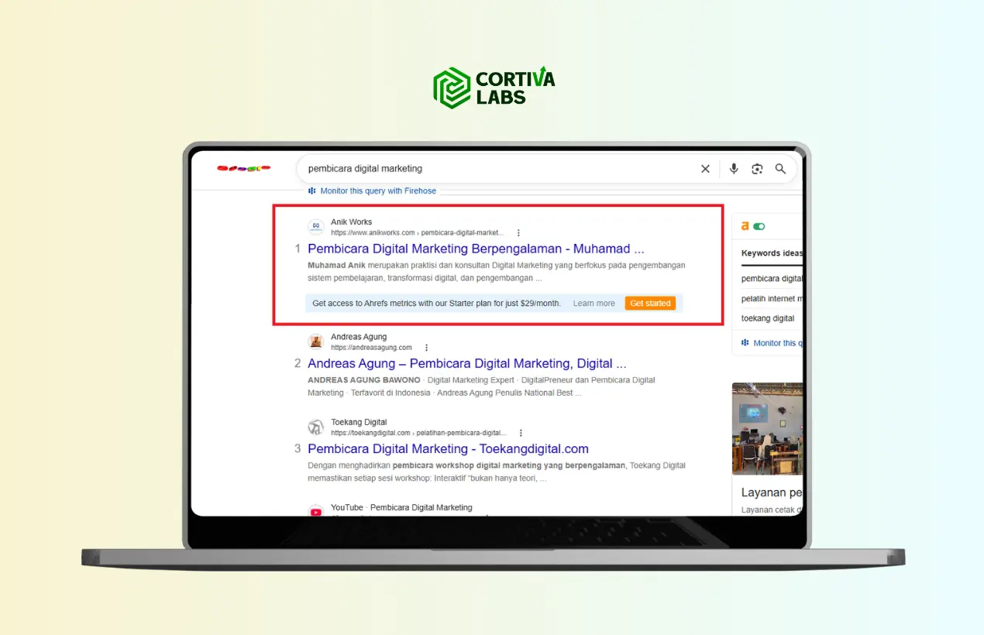The image size is (984, 635).
Task: Click the 'Anik Works' site name
Action: pyautogui.click(x=351, y=222)
